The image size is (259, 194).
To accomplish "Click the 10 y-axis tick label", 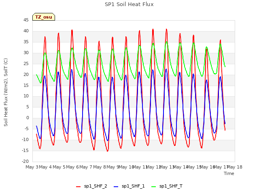I will click(26, 96).
